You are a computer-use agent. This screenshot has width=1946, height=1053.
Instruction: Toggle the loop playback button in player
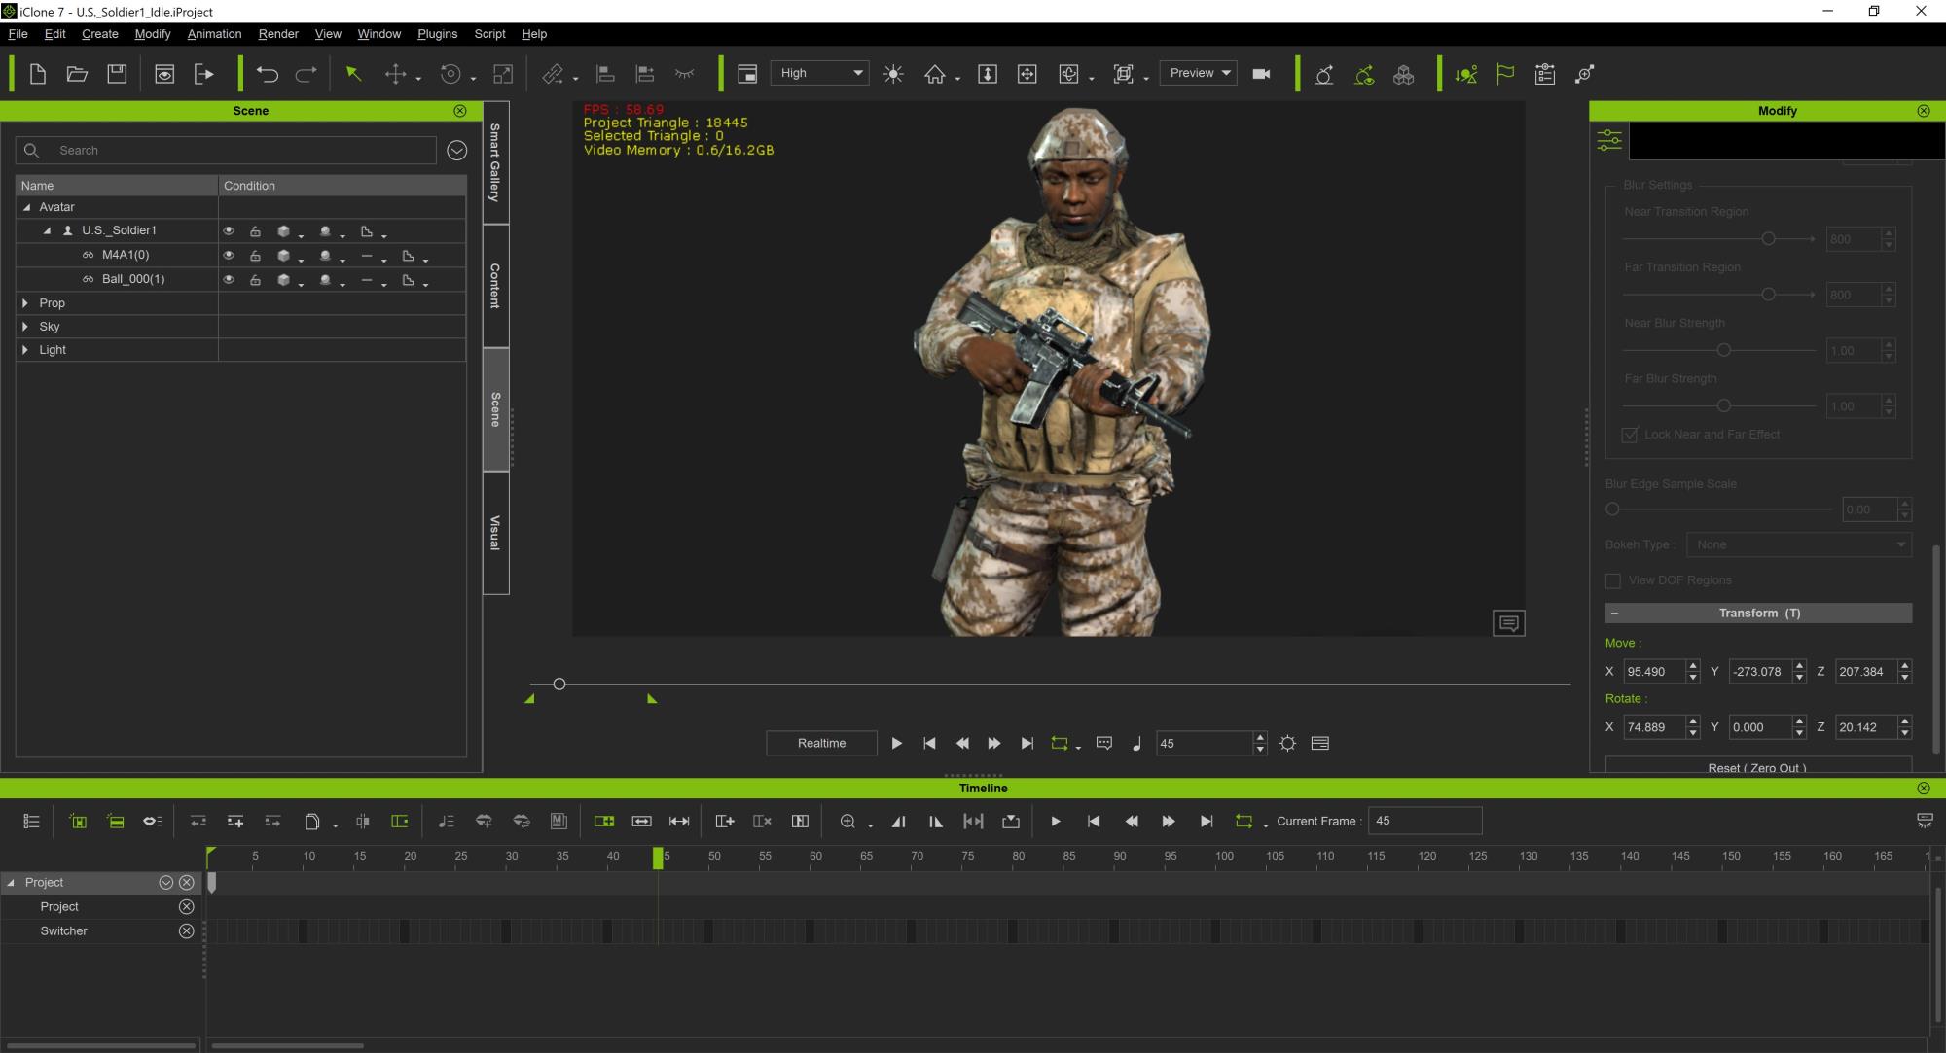click(x=1060, y=744)
